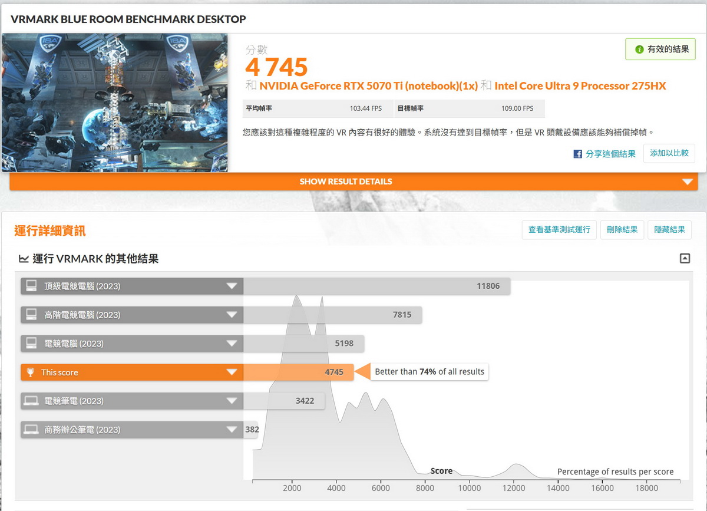Viewport: 707px width, 511px height.
Task: Click the trophy icon on This score
Action: [x=31, y=372]
